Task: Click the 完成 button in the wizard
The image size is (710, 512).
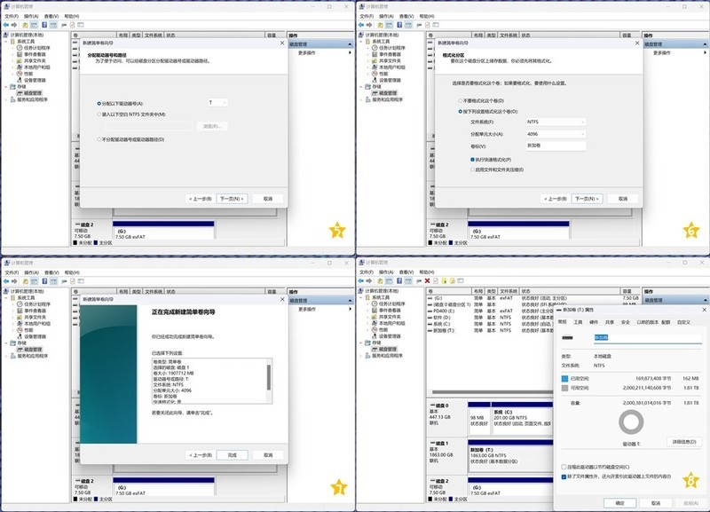Action: [x=232, y=454]
